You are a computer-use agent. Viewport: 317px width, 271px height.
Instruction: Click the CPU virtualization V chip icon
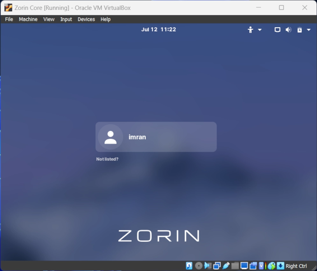[x=261, y=266]
